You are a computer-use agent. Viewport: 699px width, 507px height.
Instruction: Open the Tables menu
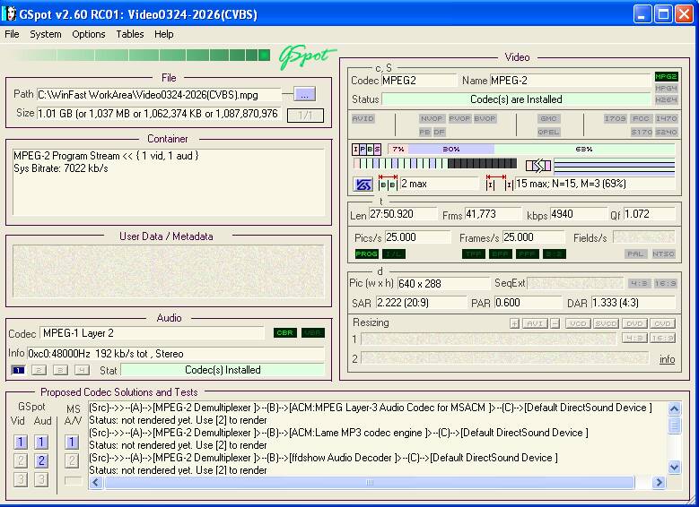tap(129, 34)
